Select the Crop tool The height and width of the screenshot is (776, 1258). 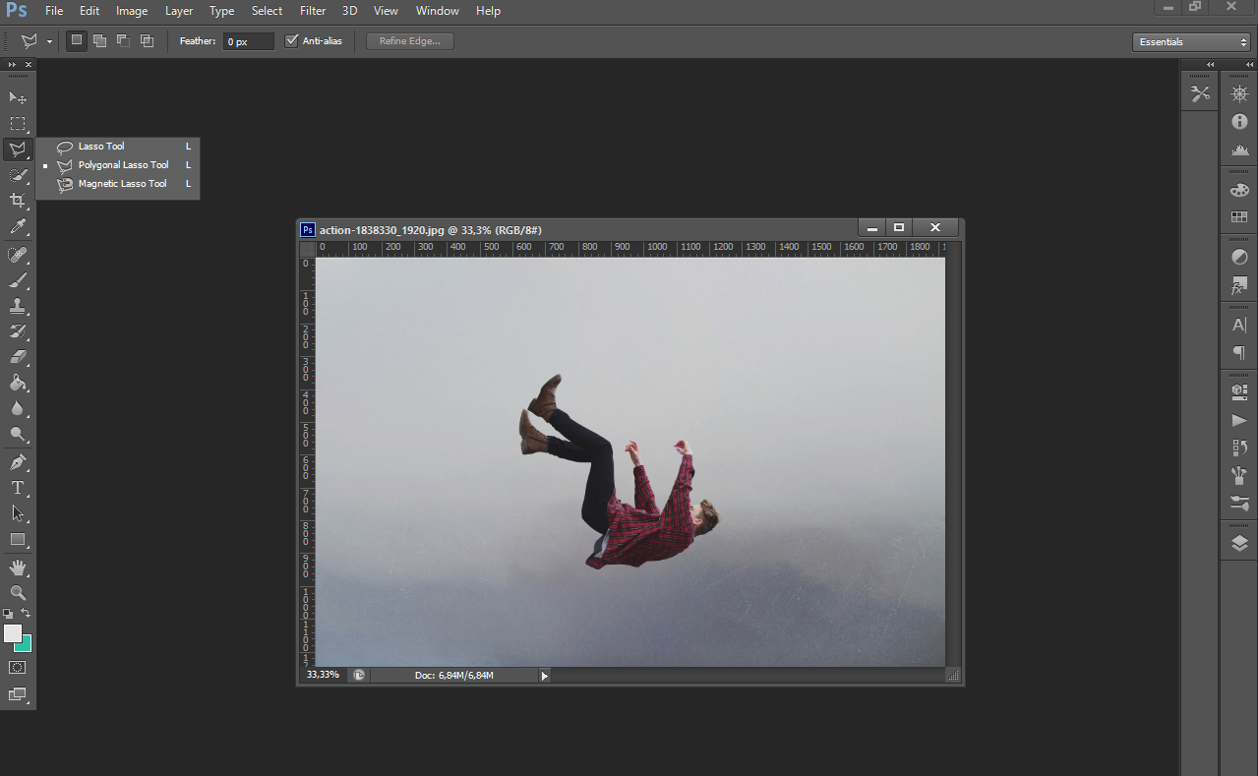click(x=18, y=201)
